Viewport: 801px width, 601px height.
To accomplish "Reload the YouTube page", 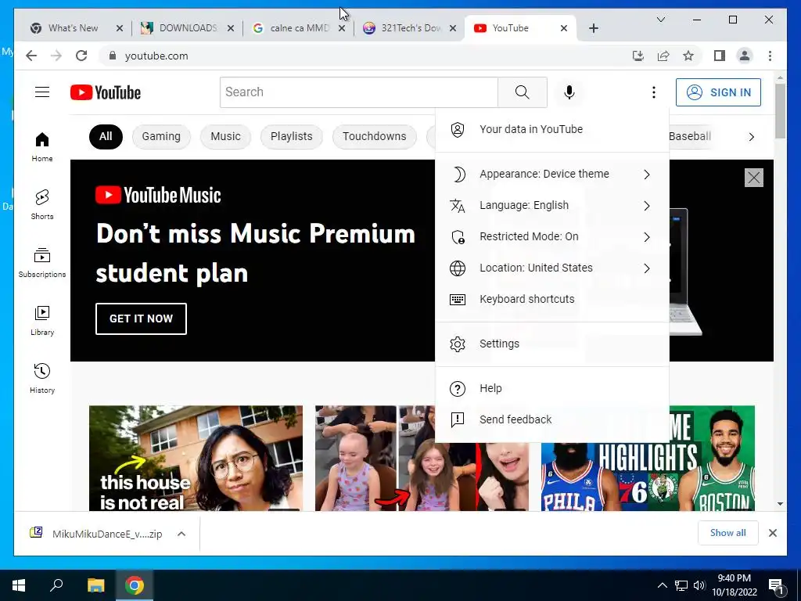I will point(81,56).
